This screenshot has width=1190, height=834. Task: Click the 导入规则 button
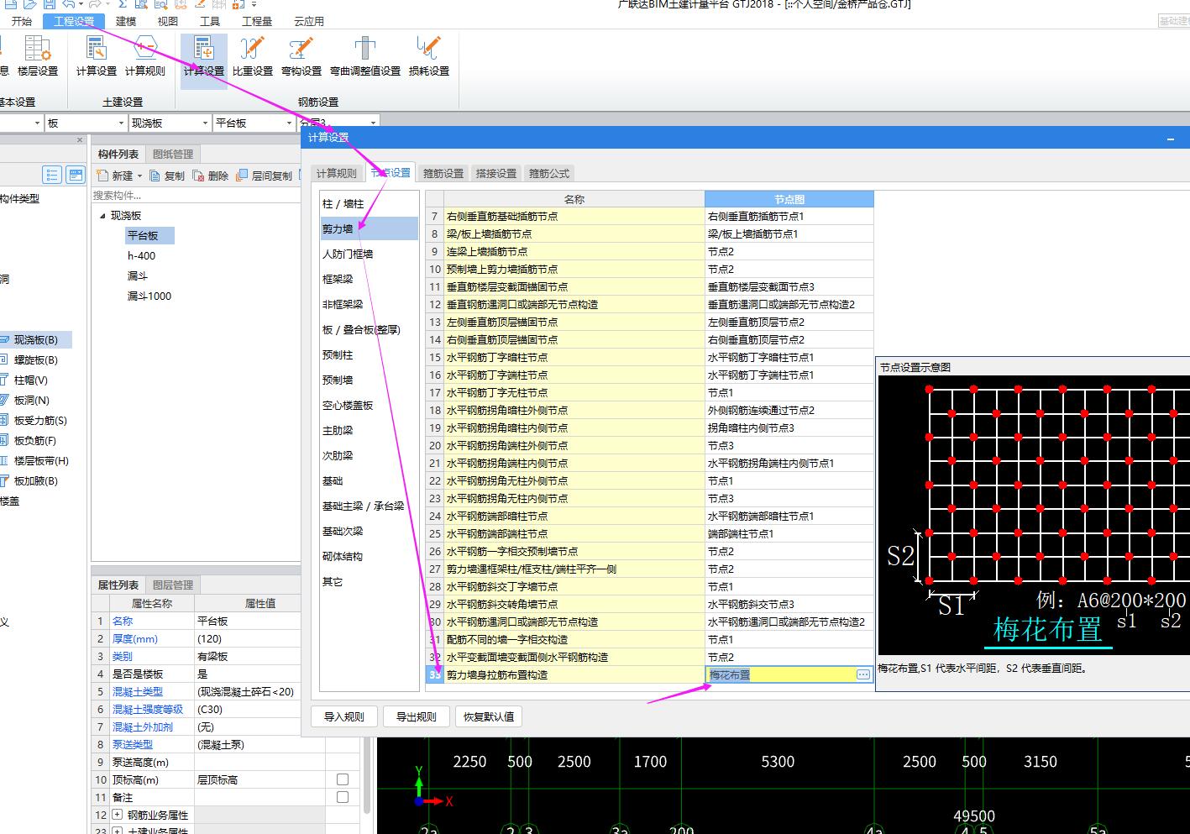coord(344,716)
